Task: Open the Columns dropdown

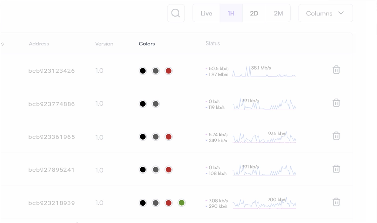Action: [x=325, y=13]
